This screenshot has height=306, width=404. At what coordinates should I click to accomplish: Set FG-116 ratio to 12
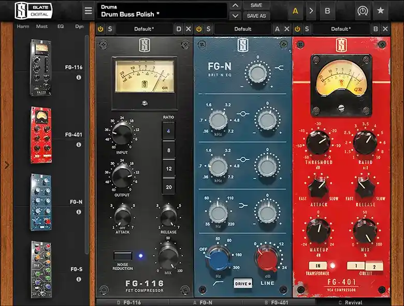[168, 169]
